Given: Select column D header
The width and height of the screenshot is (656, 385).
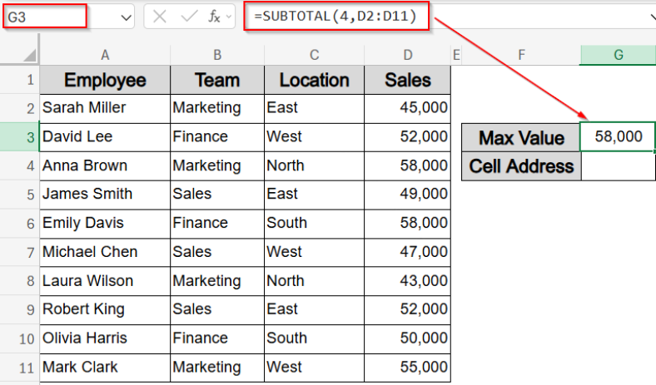Looking at the screenshot, I should (408, 55).
